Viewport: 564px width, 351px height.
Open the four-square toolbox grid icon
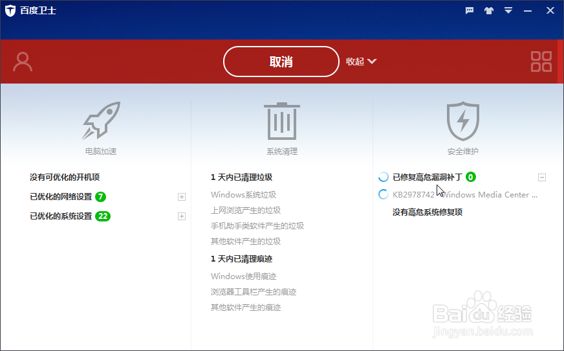click(541, 62)
